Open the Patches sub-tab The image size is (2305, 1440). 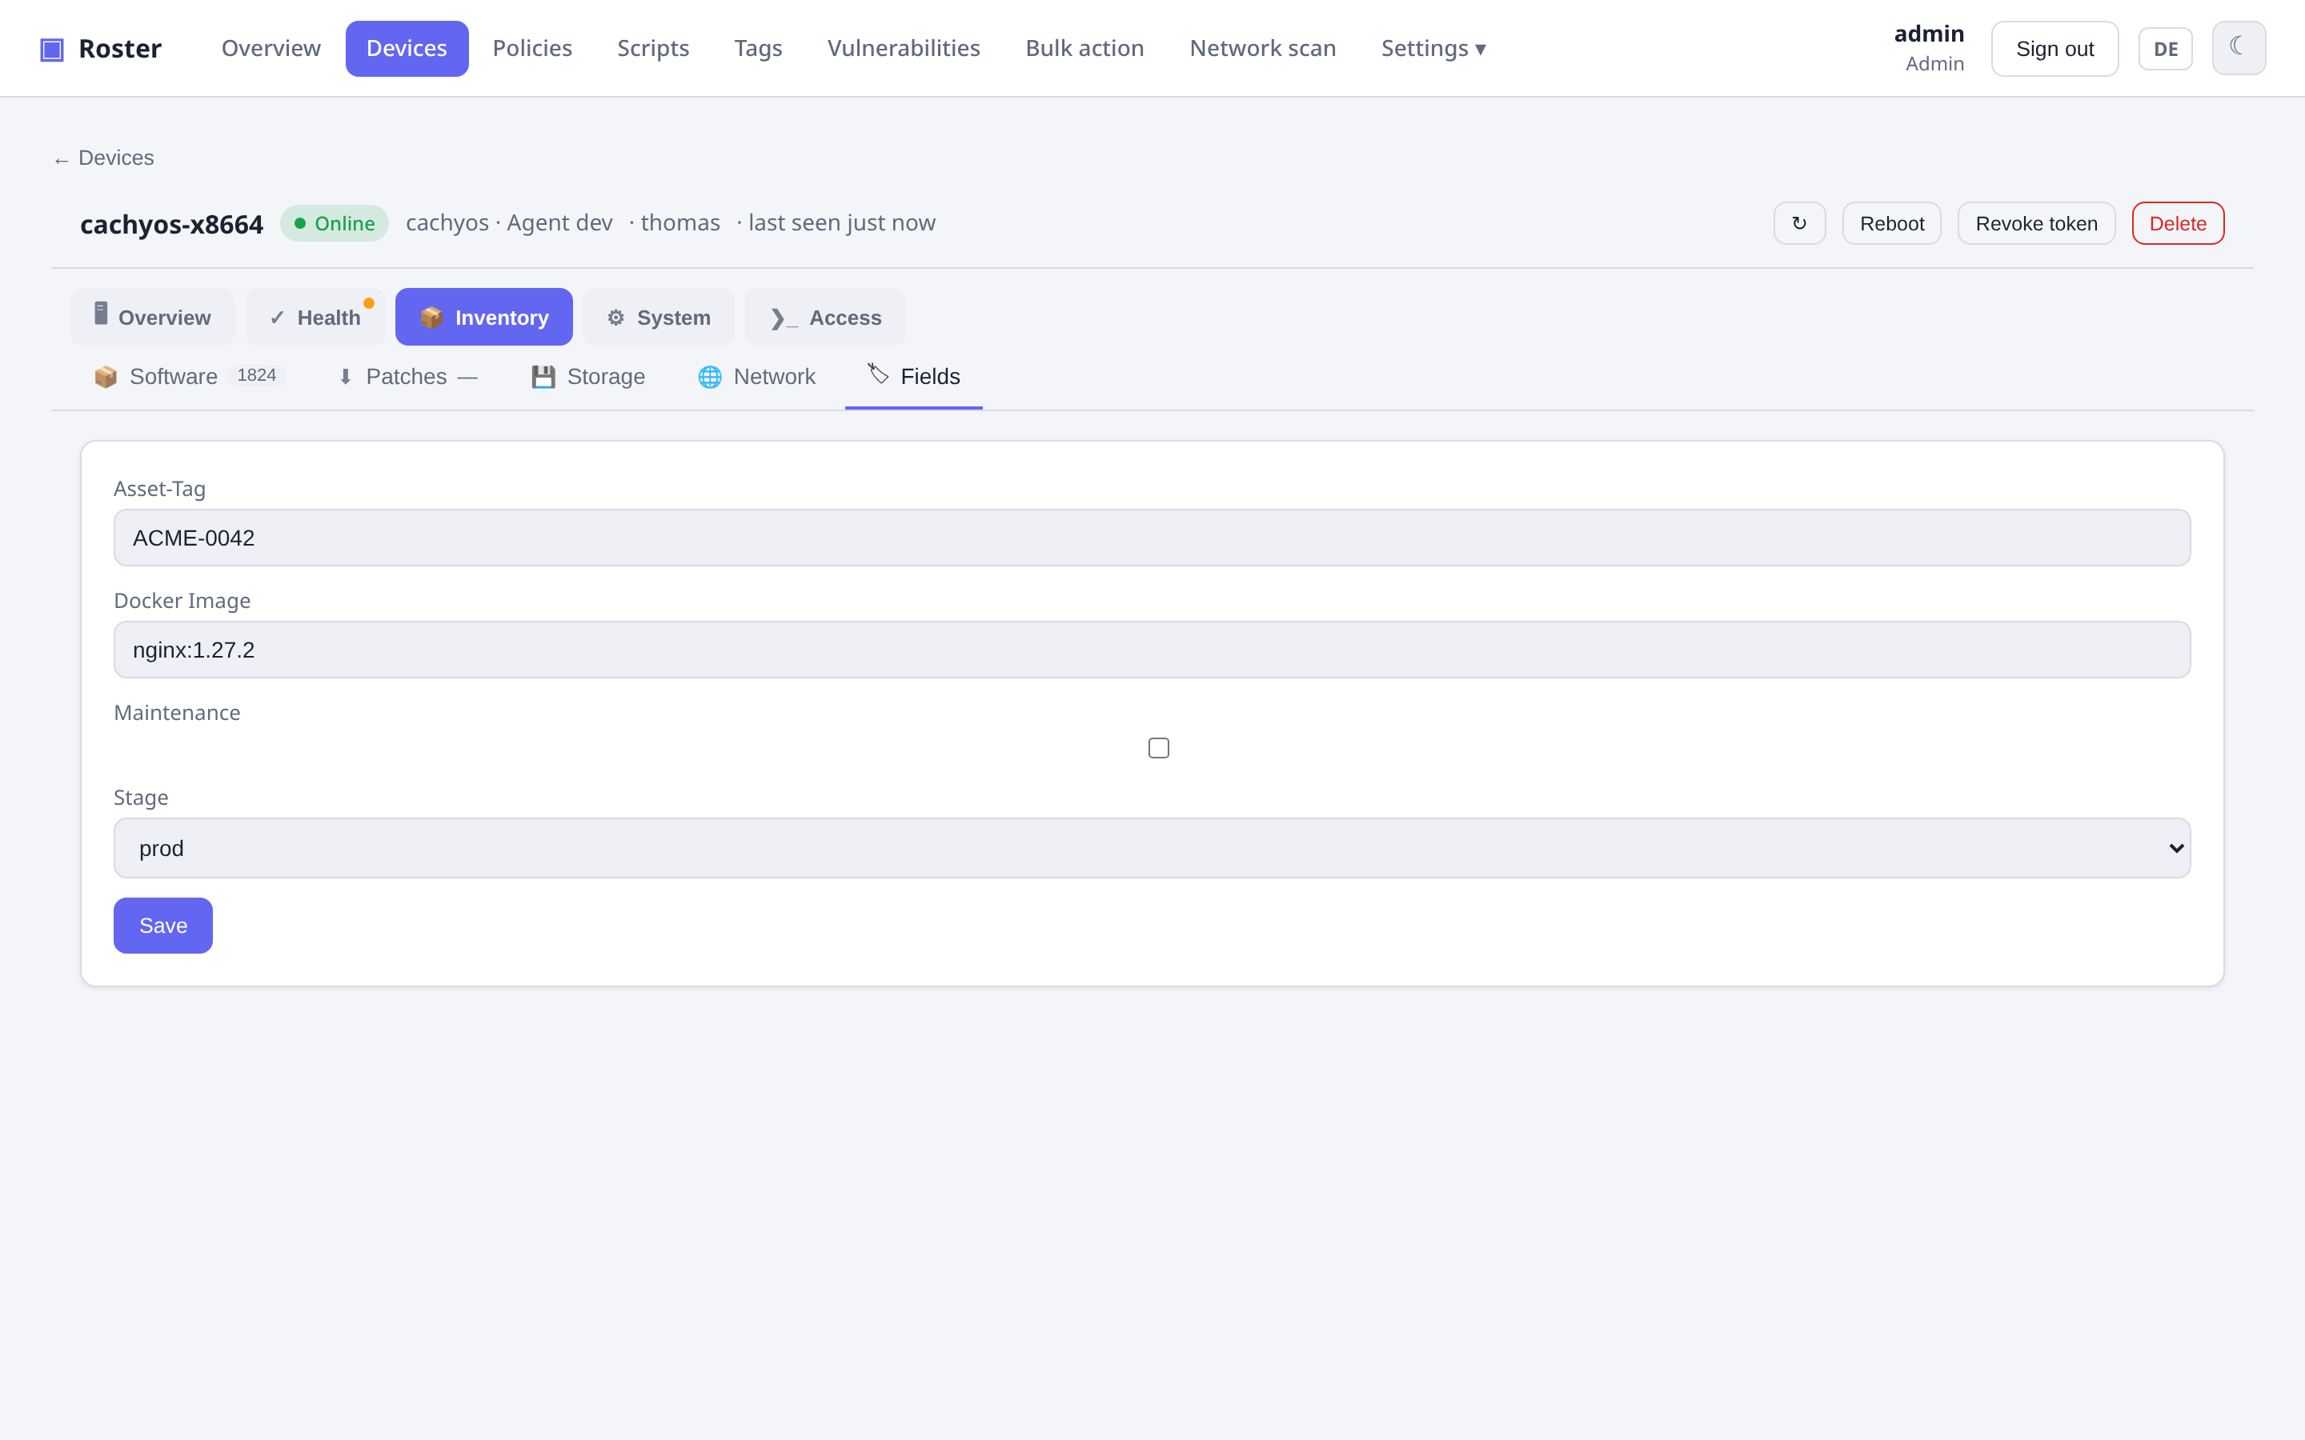tap(407, 376)
